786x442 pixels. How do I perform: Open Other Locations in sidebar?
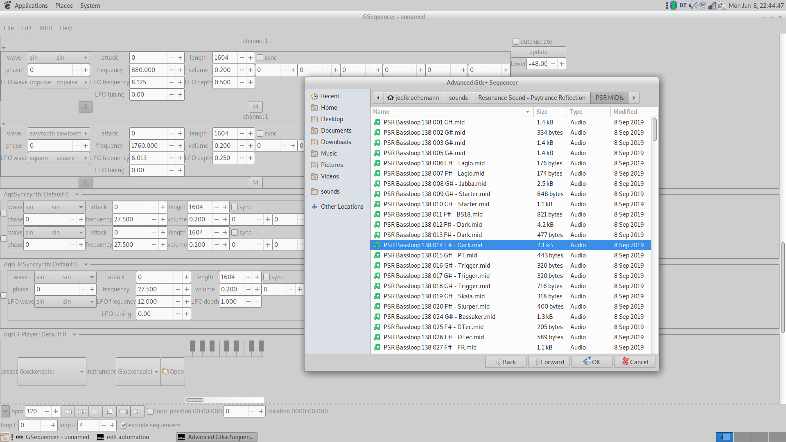click(342, 207)
